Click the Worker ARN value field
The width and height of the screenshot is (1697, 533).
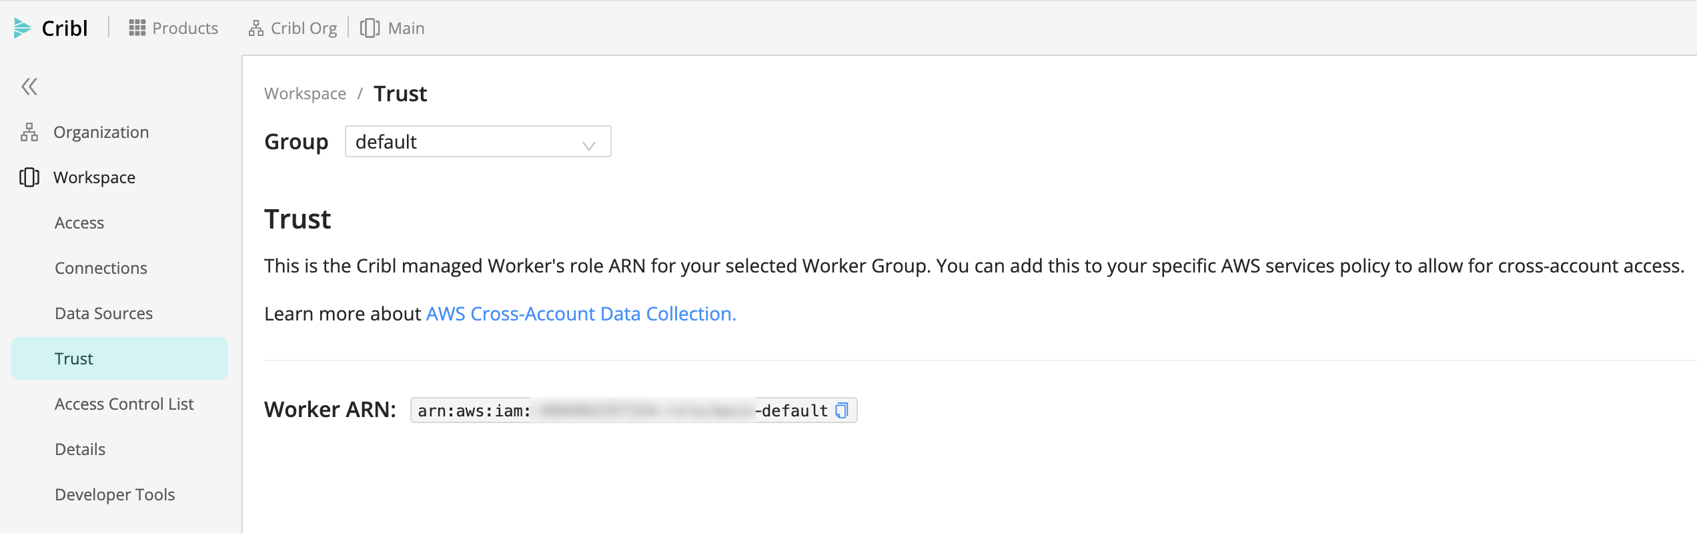[x=620, y=410]
